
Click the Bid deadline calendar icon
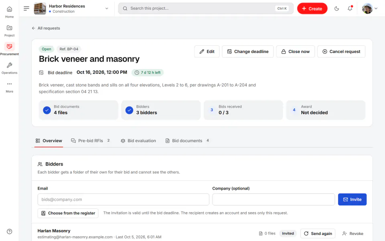click(x=41, y=73)
